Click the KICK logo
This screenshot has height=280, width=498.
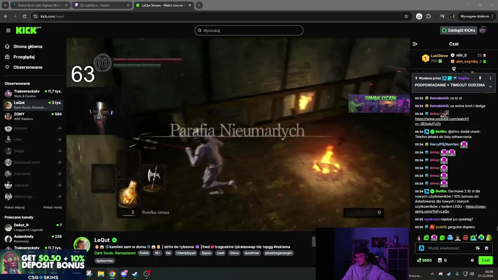(28, 30)
